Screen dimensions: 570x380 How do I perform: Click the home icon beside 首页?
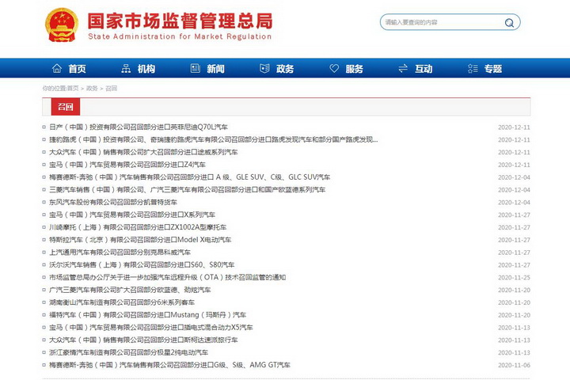coord(57,68)
